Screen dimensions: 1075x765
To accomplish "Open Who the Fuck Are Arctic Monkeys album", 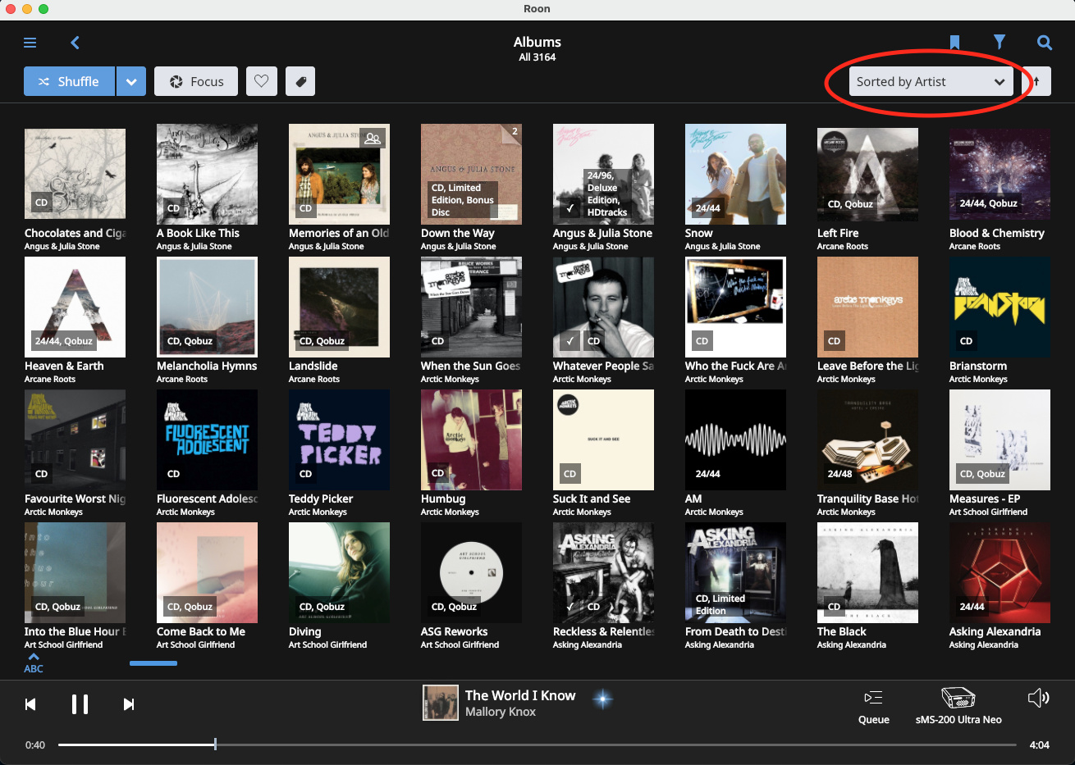I will pyautogui.click(x=735, y=307).
